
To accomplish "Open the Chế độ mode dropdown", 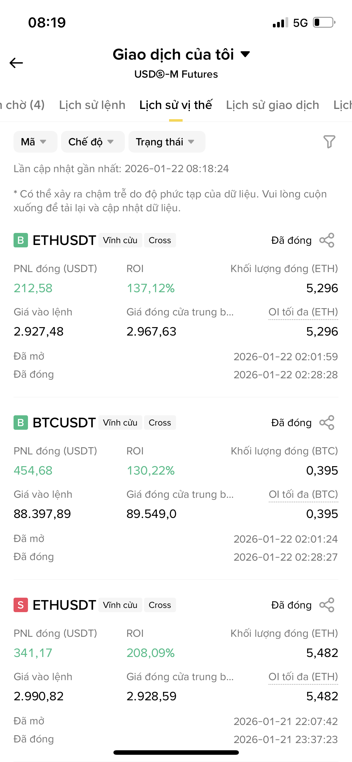I will pyautogui.click(x=92, y=142).
